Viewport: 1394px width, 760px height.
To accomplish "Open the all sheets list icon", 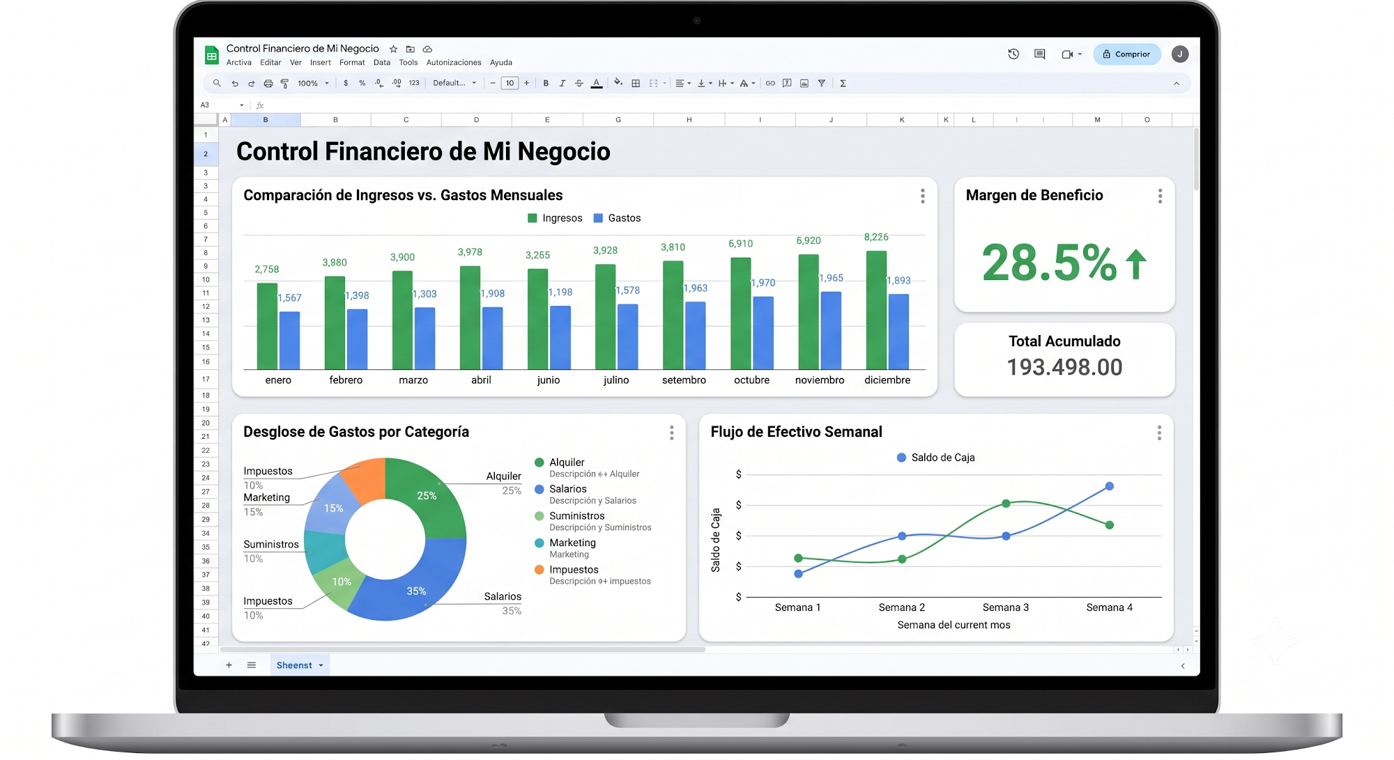I will point(252,665).
